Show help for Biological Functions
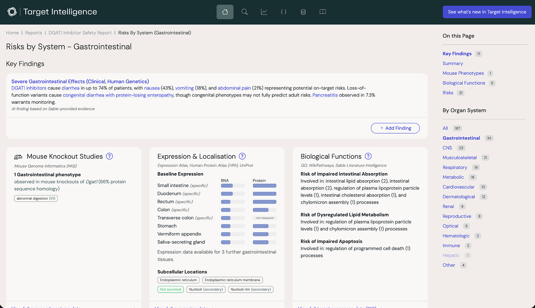This screenshot has width=535, height=308. [368, 156]
